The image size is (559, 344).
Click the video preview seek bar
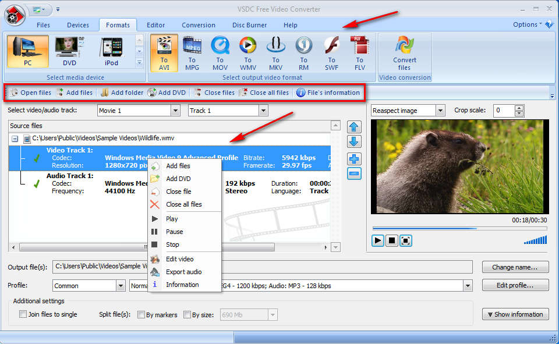pyautogui.click(x=459, y=228)
